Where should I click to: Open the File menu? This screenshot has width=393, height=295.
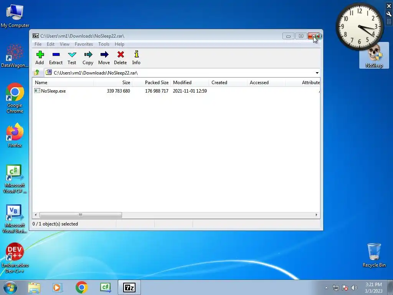[38, 44]
